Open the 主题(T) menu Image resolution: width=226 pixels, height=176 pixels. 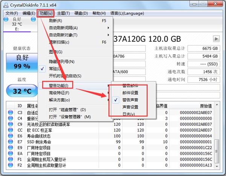pos(63,14)
